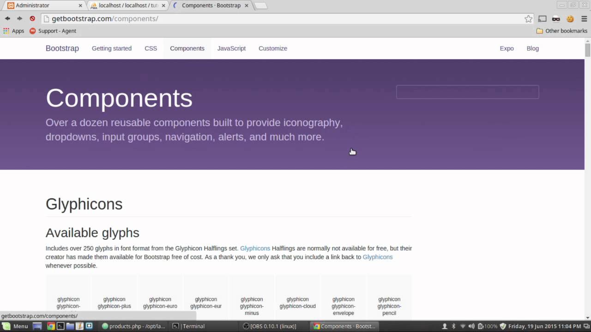
Task: Click the show desktop icon in the panel
Action: pyautogui.click(x=37, y=326)
